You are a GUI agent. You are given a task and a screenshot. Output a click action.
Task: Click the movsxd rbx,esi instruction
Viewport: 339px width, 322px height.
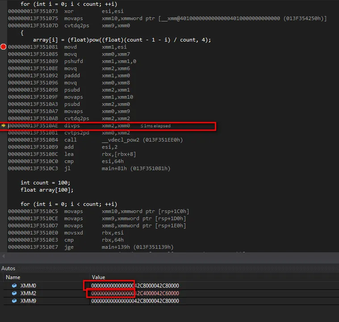[66, 233]
